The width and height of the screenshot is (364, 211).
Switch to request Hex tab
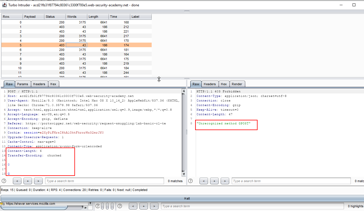point(53,84)
